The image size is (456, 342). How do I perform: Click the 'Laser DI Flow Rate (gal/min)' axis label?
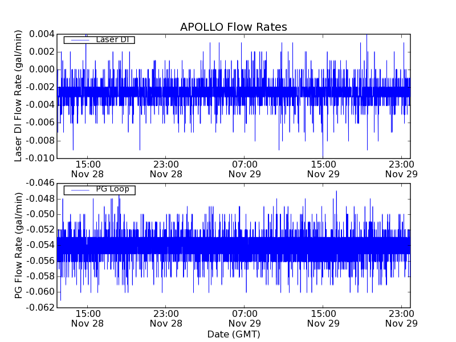(x=19, y=96)
